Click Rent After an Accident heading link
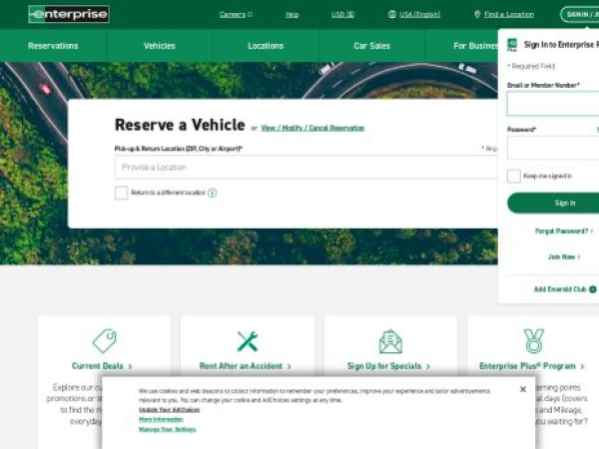The width and height of the screenshot is (599, 449). pos(241,366)
